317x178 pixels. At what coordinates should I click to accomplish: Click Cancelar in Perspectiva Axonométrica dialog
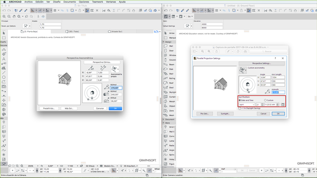100,108
